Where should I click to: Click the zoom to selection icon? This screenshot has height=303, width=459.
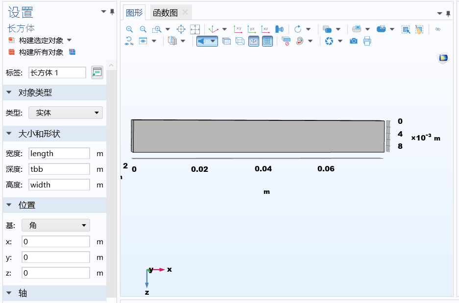(181, 29)
